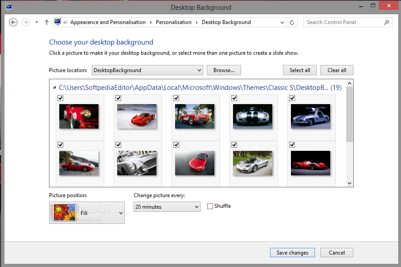Uncheck the silver Aston Martin grille picture

tap(118, 145)
